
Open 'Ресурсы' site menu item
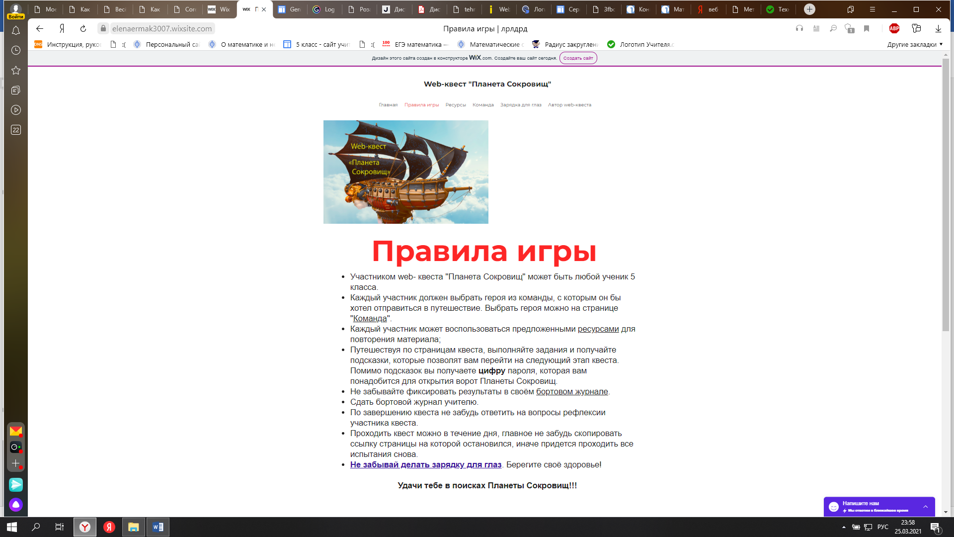[455, 105]
